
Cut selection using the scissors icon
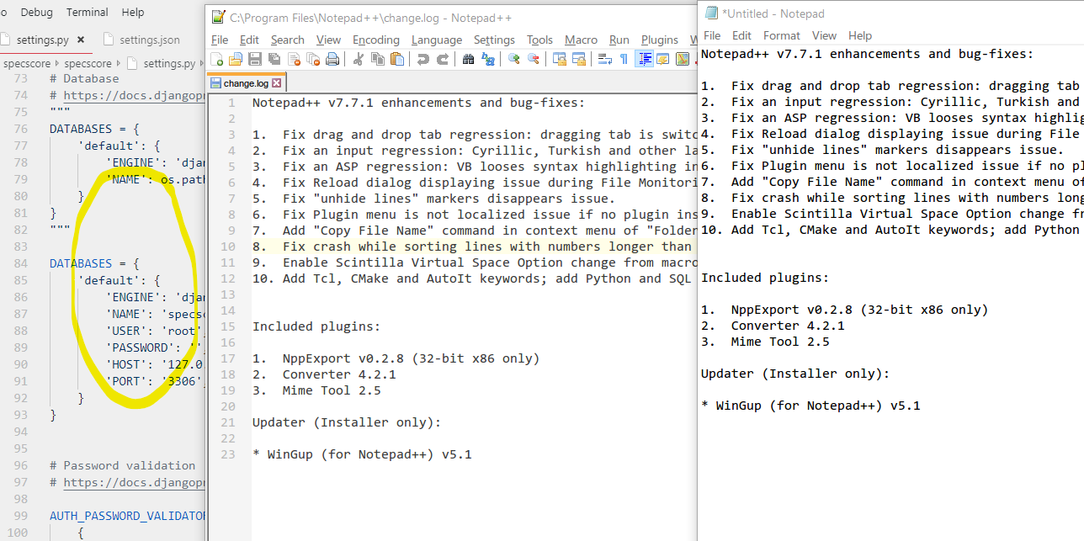coord(359,59)
